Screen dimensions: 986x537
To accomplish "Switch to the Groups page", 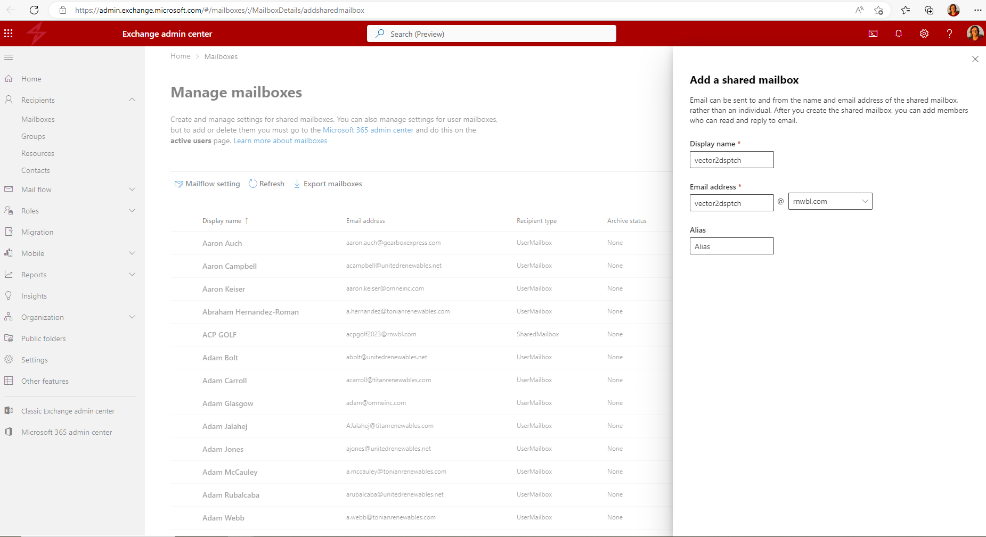I will (x=33, y=136).
